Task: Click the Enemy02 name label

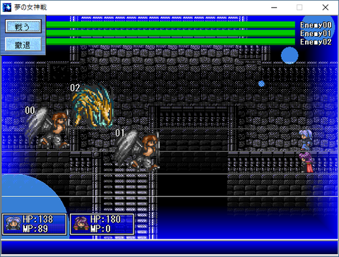Action: pyautogui.click(x=316, y=42)
